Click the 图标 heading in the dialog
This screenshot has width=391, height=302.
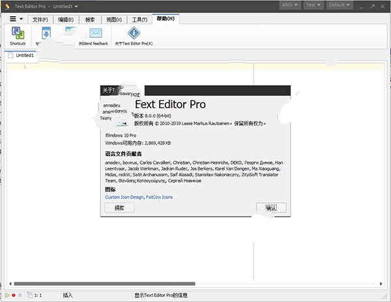click(110, 189)
